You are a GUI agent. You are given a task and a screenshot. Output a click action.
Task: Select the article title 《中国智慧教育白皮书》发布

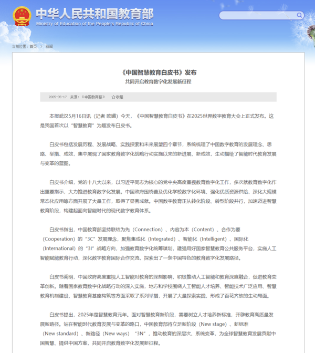pyautogui.click(x=159, y=72)
